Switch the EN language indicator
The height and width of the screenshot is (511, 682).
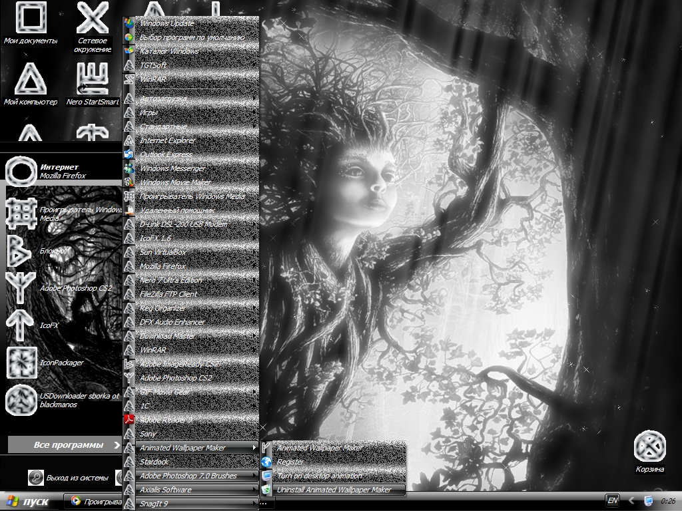click(613, 500)
